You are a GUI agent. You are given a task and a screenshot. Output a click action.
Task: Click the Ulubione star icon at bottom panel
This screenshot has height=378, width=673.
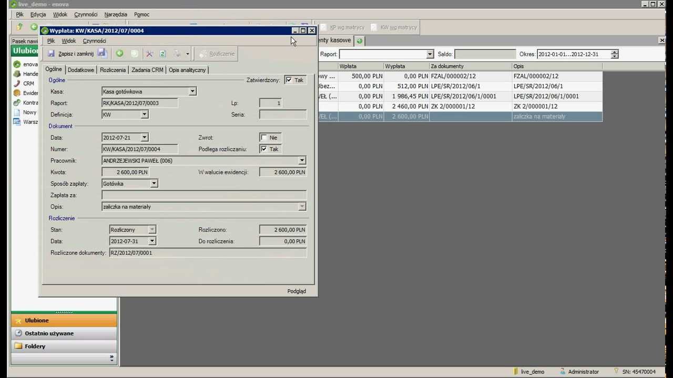pos(18,320)
